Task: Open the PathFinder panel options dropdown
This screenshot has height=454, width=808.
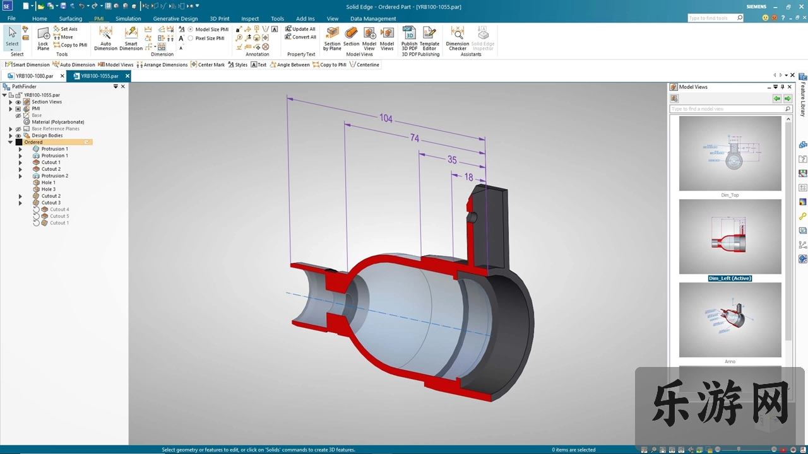Action: 116,86
